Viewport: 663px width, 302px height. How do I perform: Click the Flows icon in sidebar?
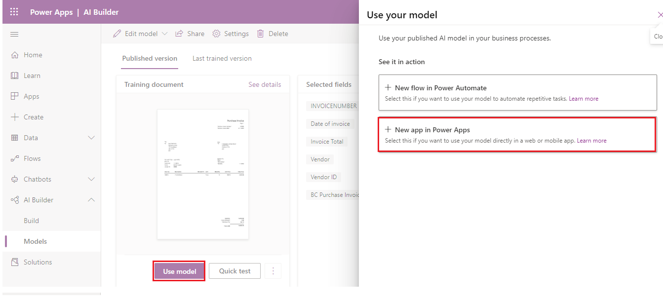click(15, 158)
